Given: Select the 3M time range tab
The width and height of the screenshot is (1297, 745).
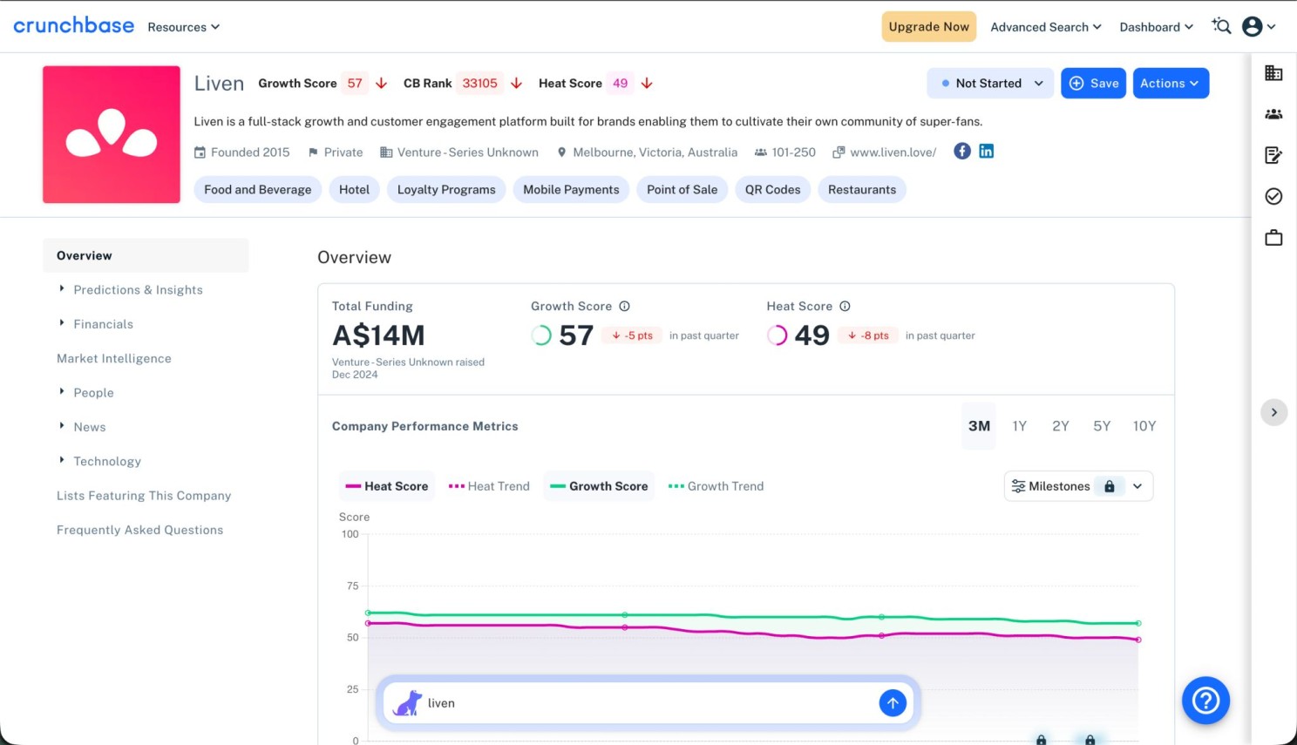Looking at the screenshot, I should pyautogui.click(x=979, y=426).
